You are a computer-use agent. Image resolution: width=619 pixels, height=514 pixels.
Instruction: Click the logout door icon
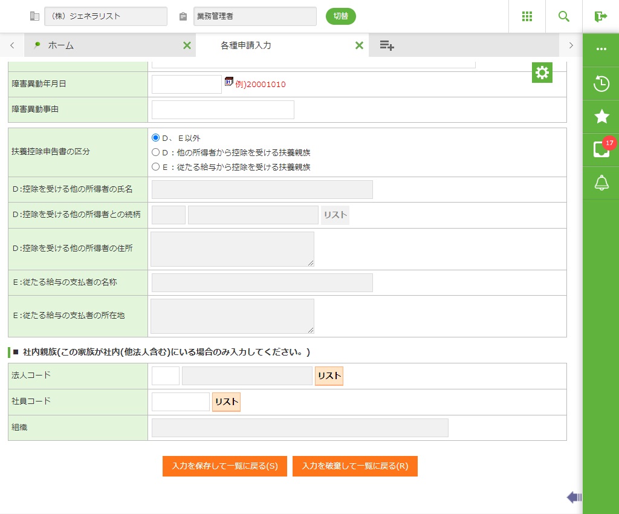point(600,16)
